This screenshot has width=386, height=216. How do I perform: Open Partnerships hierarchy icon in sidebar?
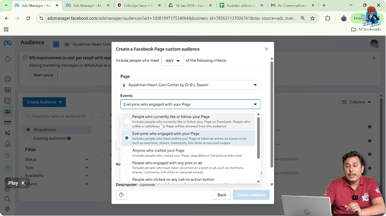pos(8,144)
